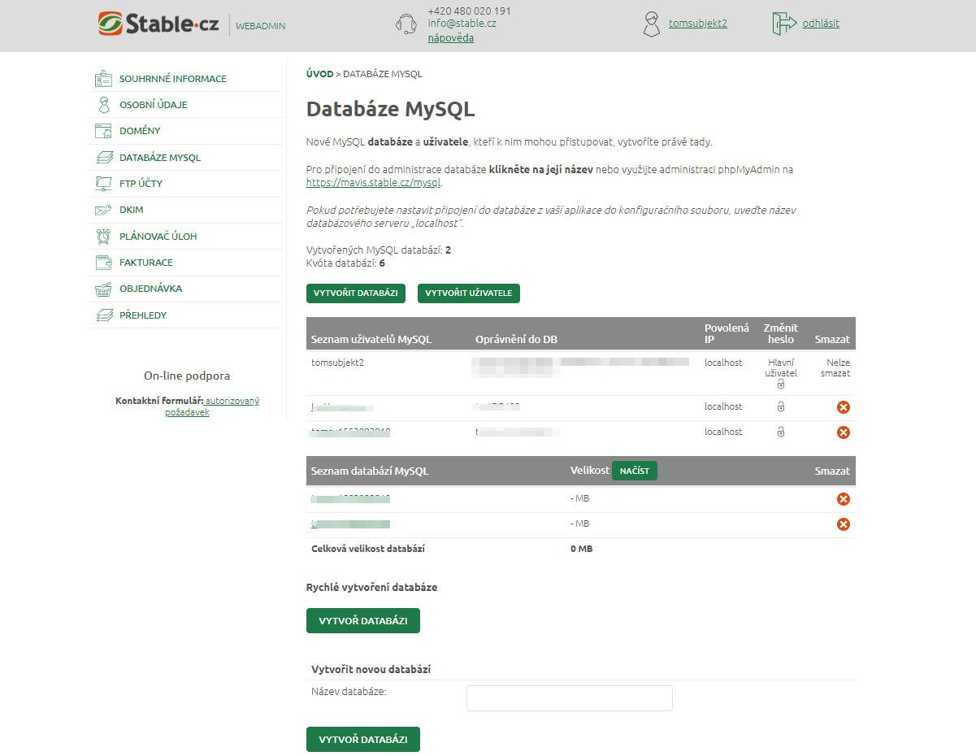976x756 pixels.
Task: Open FTP účty menu item
Action: (x=141, y=184)
